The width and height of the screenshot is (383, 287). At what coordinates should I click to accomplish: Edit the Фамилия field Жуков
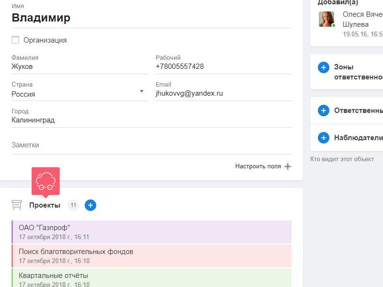coord(79,66)
